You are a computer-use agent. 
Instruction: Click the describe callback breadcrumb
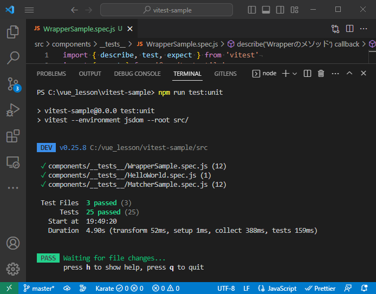click(293, 44)
